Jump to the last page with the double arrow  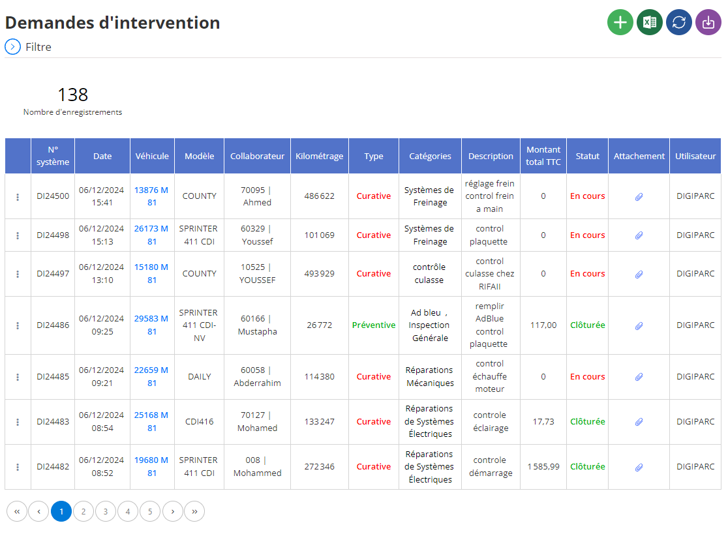click(194, 511)
